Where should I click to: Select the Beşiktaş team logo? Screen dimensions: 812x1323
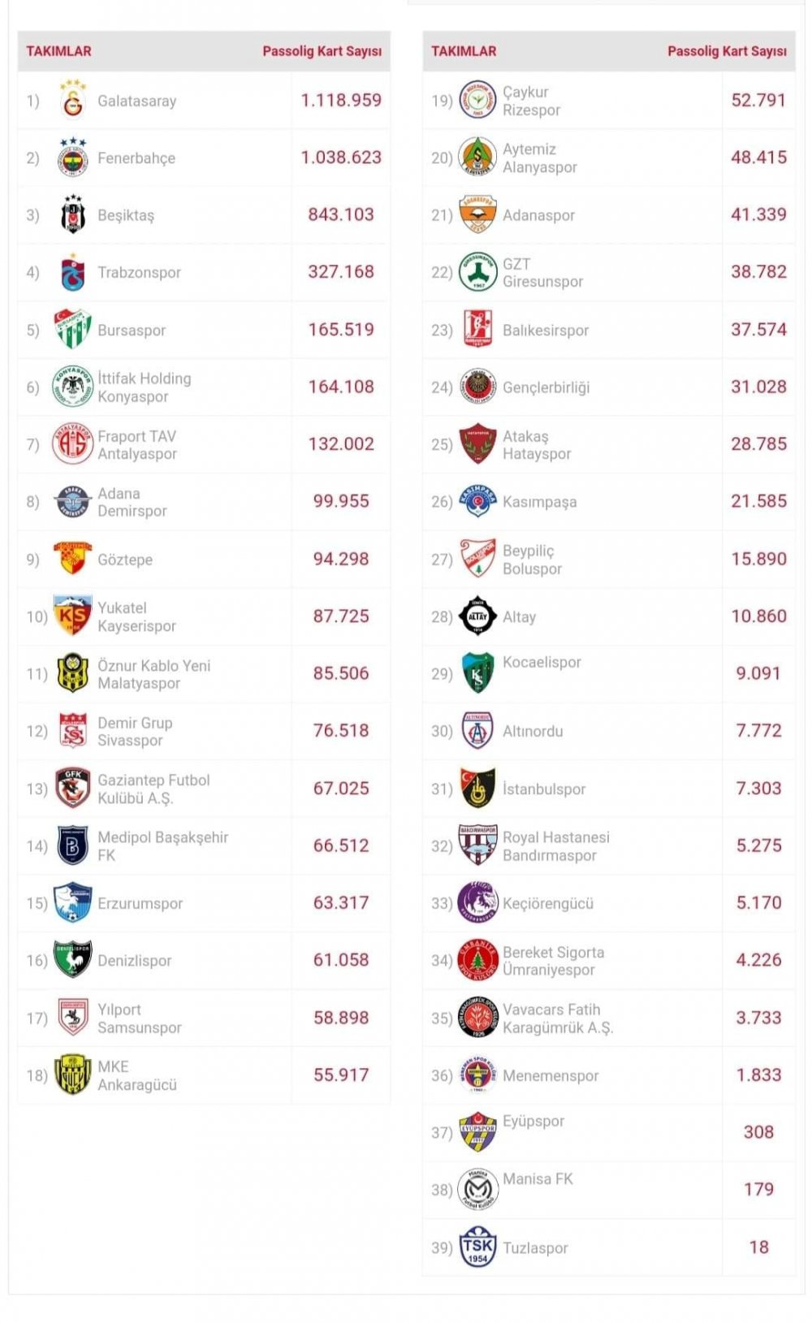pyautogui.click(x=73, y=214)
